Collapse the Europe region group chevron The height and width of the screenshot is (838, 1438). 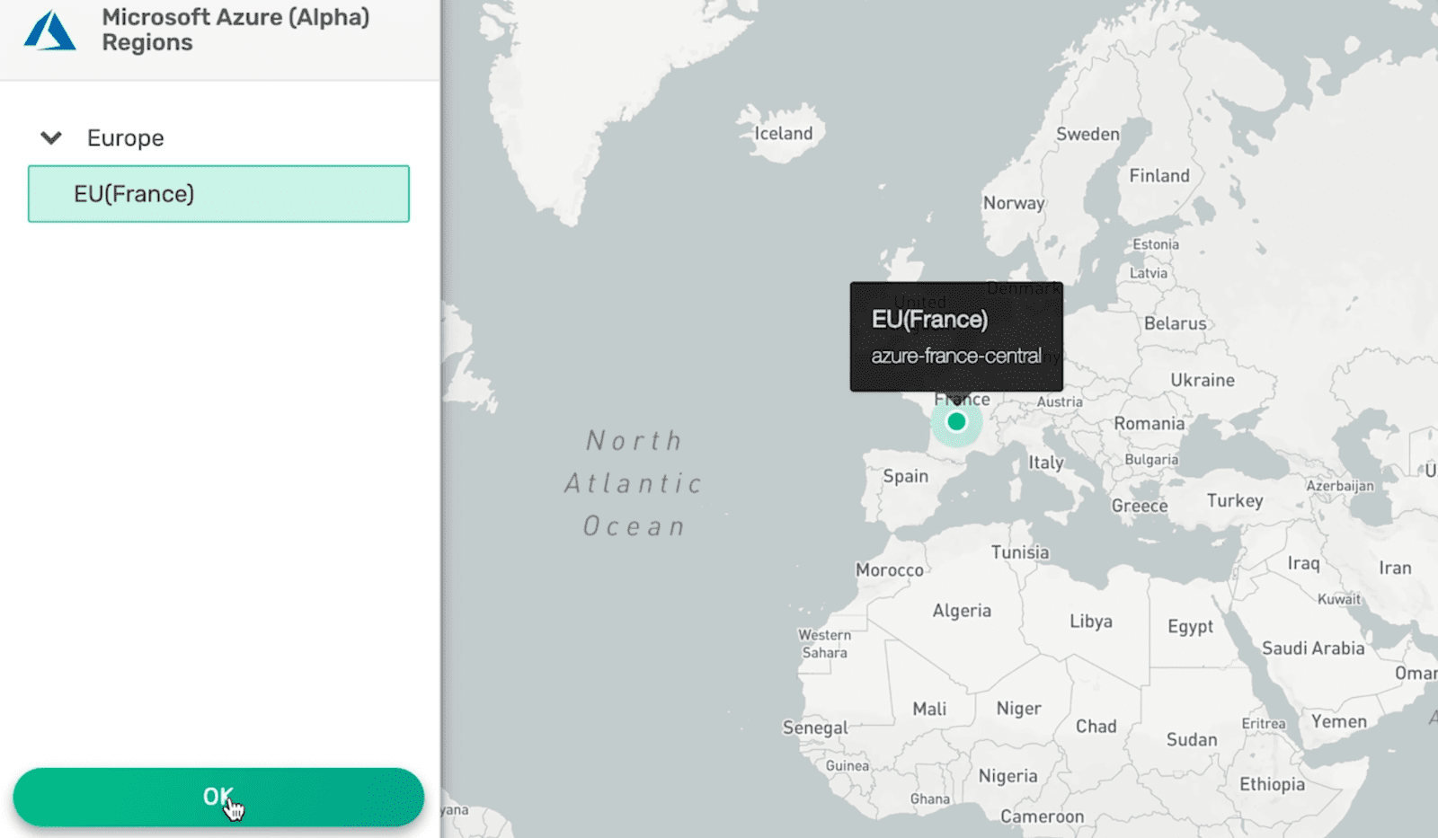(x=51, y=138)
